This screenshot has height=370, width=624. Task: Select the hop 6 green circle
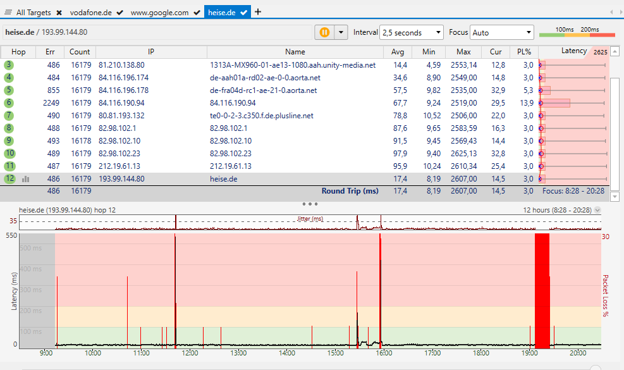click(9, 103)
